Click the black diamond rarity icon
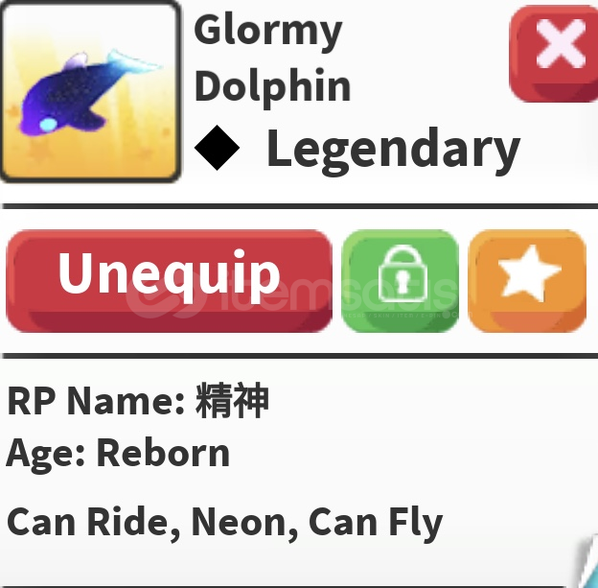598x588 pixels. pos(217,148)
